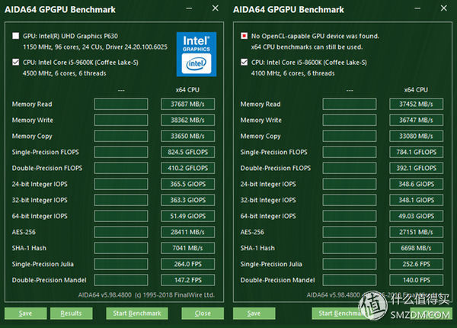
Task: Click the Close button in left window
Action: pyautogui.click(x=203, y=314)
